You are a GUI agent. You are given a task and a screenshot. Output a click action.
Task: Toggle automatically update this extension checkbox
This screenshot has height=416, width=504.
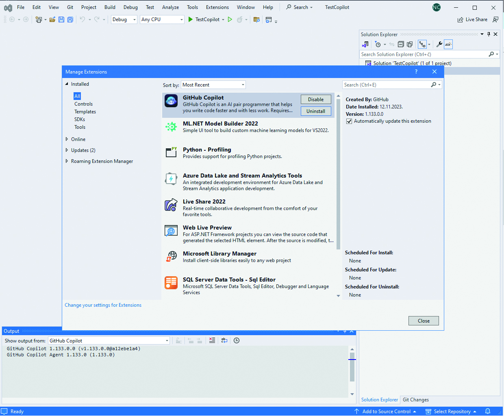click(x=349, y=121)
